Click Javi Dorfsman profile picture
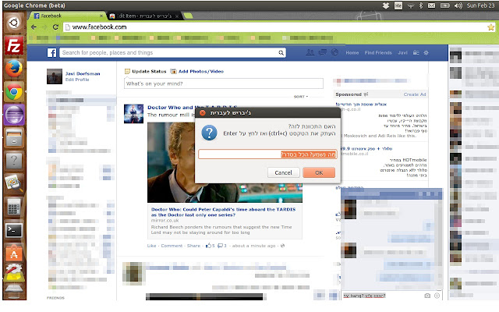Image resolution: width=499 pixels, height=312 pixels. point(55,76)
